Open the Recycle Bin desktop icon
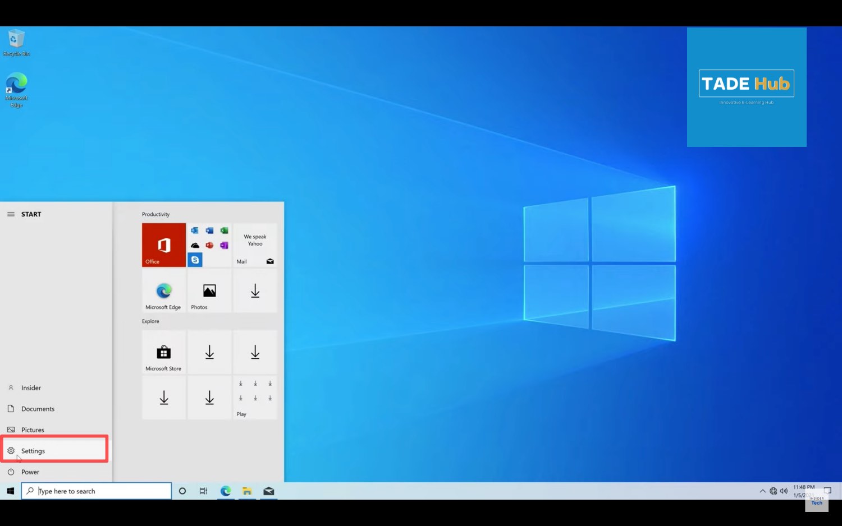The height and width of the screenshot is (526, 842). point(16,43)
